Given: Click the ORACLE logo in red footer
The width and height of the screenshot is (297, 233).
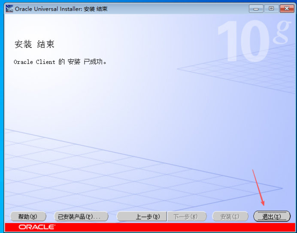Looking at the screenshot, I should (37, 227).
